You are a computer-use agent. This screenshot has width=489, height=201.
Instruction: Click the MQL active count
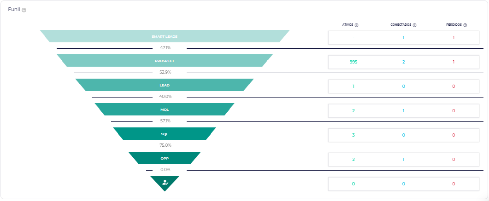(x=353, y=110)
